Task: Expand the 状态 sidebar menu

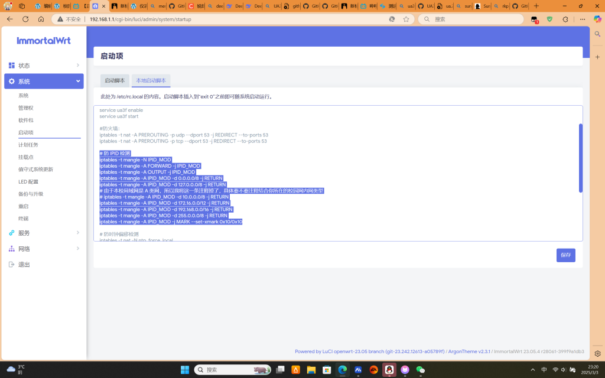Action: 44,66
